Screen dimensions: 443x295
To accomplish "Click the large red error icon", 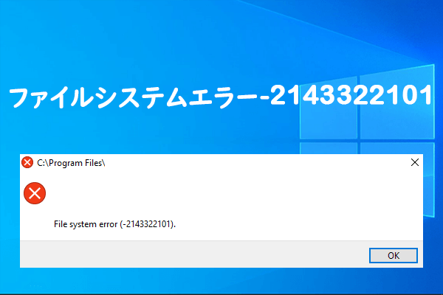I will (x=35, y=193).
